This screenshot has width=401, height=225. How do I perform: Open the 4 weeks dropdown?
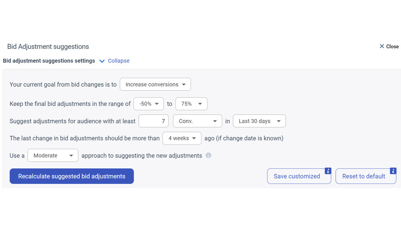182,138
